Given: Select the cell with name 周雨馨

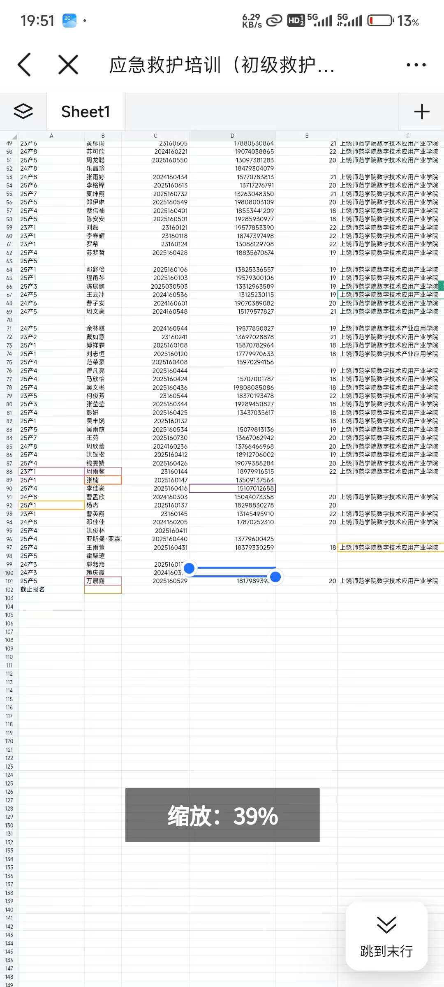Looking at the screenshot, I should (x=103, y=472).
